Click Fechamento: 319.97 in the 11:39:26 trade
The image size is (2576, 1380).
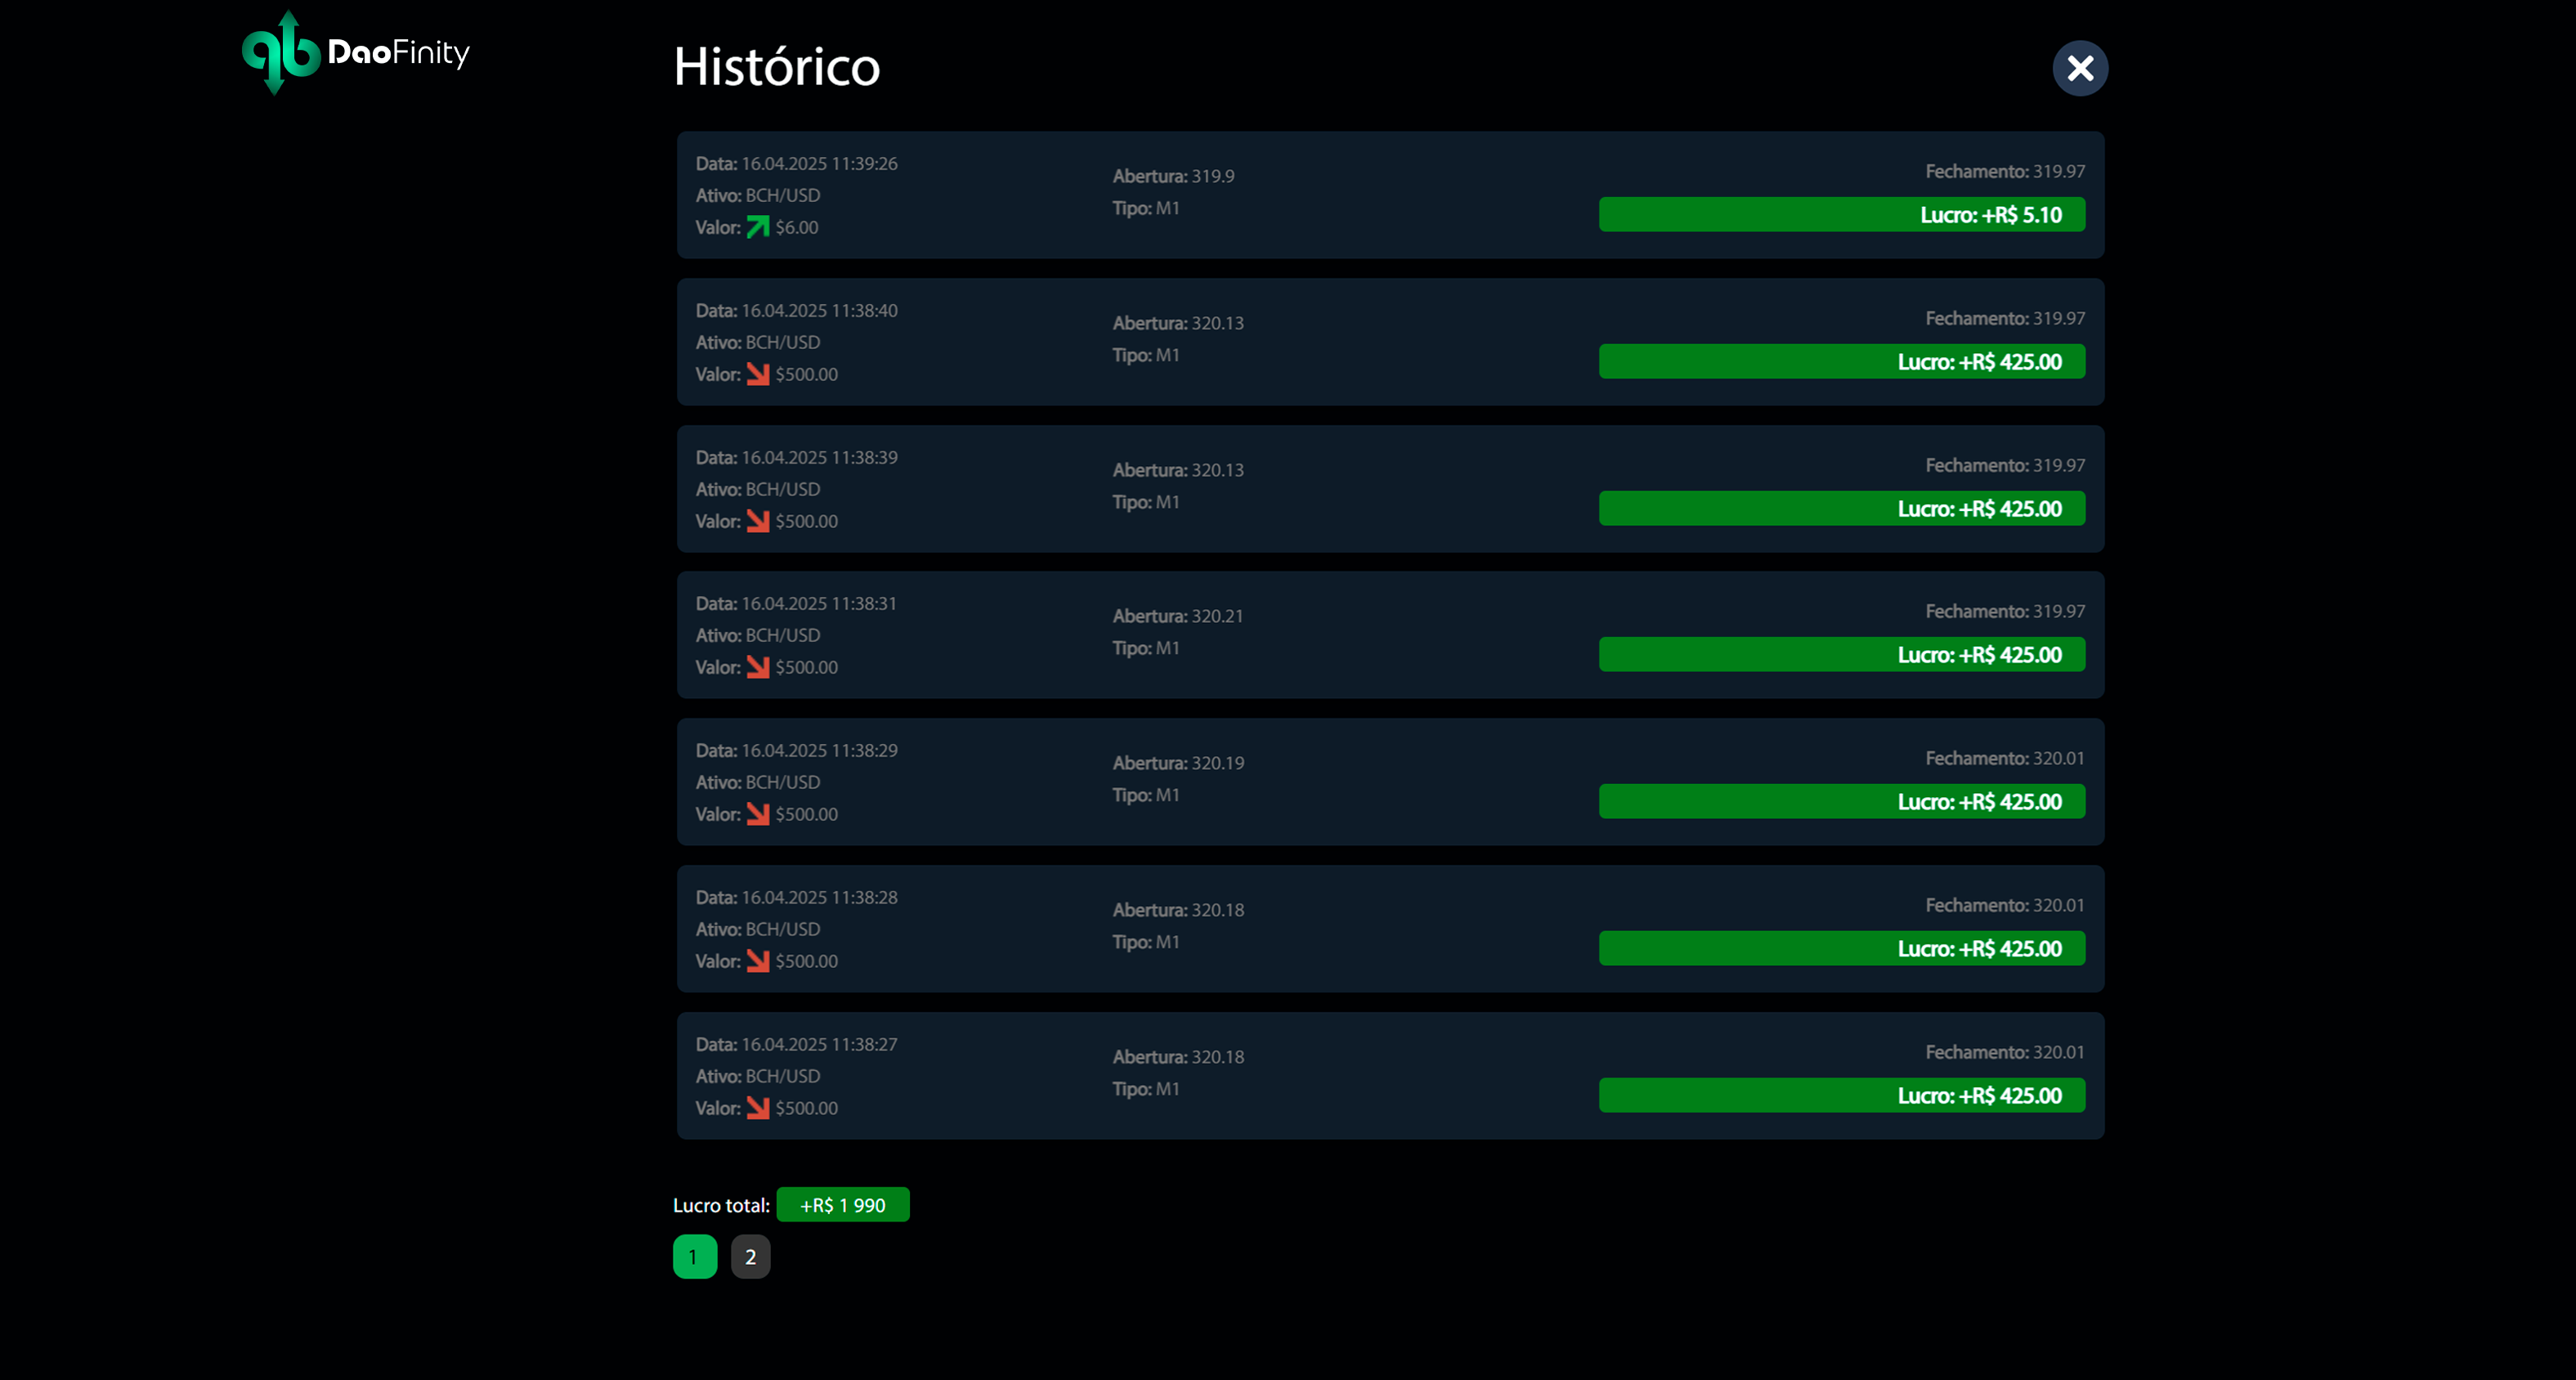click(x=2005, y=171)
